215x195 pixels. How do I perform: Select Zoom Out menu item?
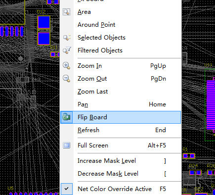click(x=121, y=79)
